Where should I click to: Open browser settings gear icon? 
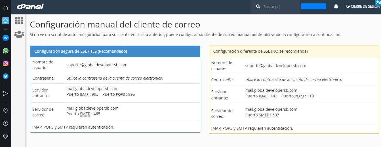pyautogui.click(x=5, y=136)
